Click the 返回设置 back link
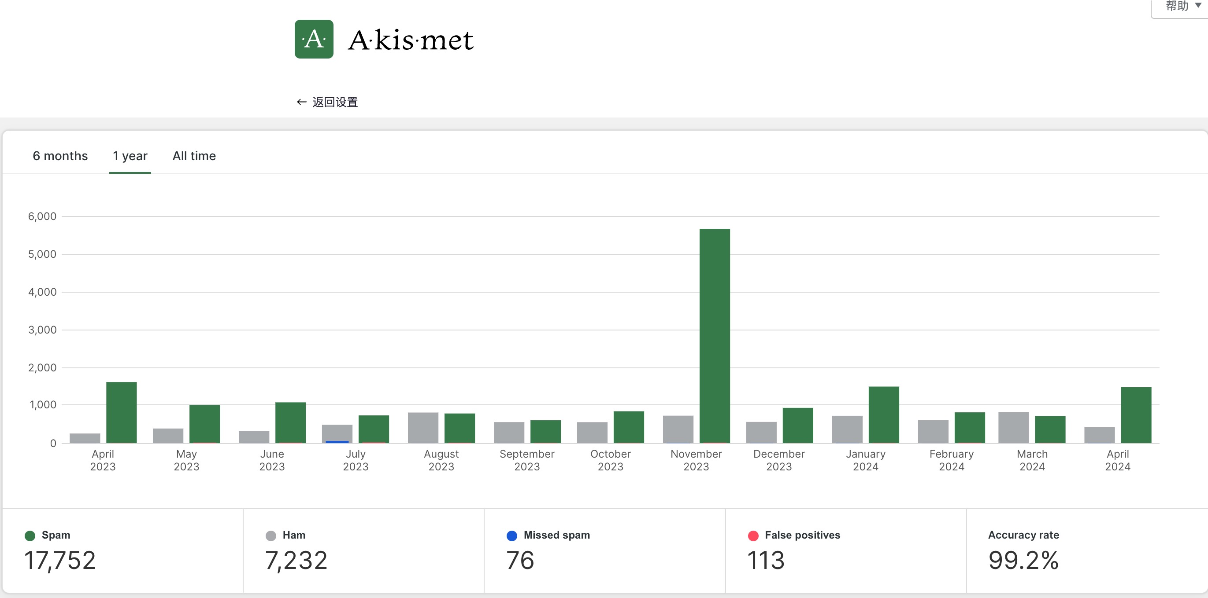The image size is (1208, 598). (327, 102)
